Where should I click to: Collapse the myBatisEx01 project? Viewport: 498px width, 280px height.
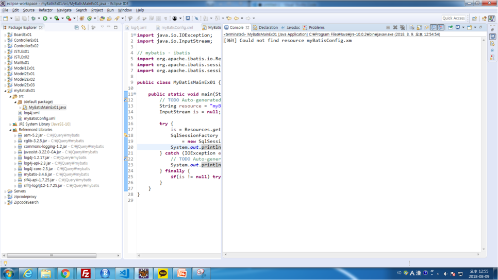5,91
